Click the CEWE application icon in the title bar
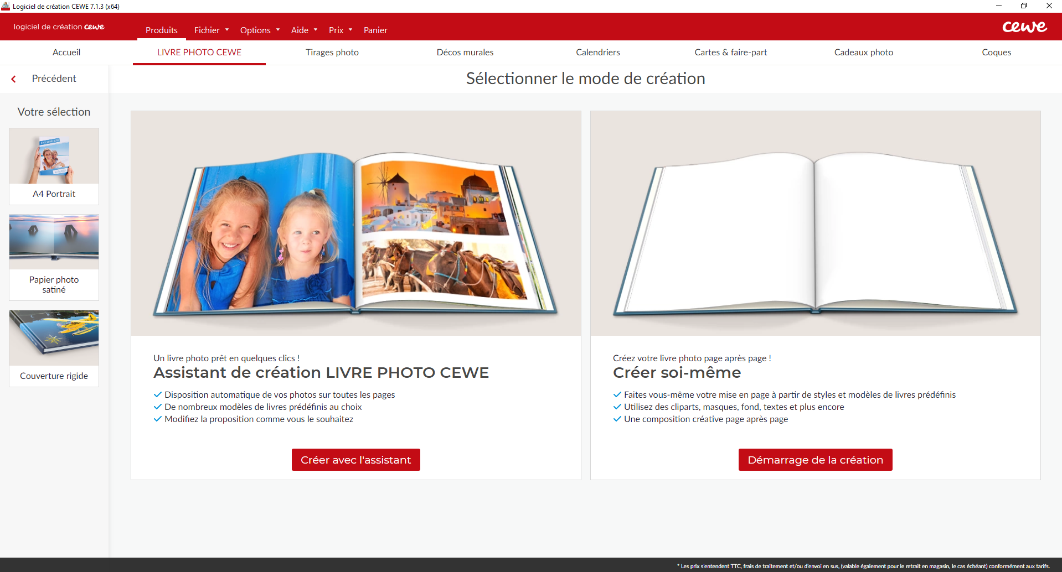This screenshot has width=1062, height=572. pos(6,6)
